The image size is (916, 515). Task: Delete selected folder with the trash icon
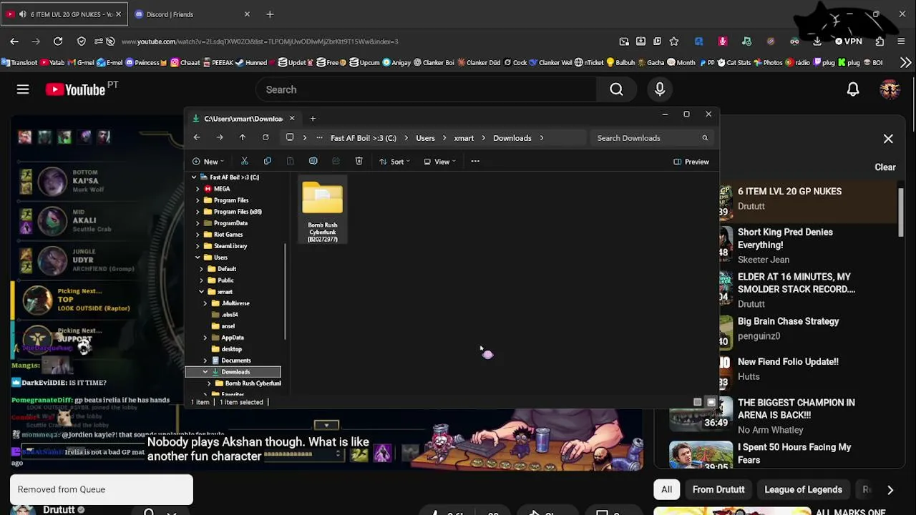pyautogui.click(x=359, y=162)
